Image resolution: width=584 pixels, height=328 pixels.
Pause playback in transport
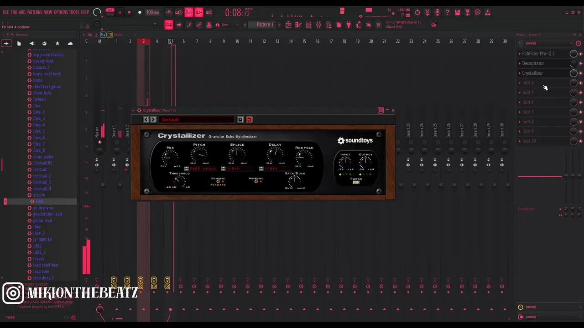click(x=120, y=12)
